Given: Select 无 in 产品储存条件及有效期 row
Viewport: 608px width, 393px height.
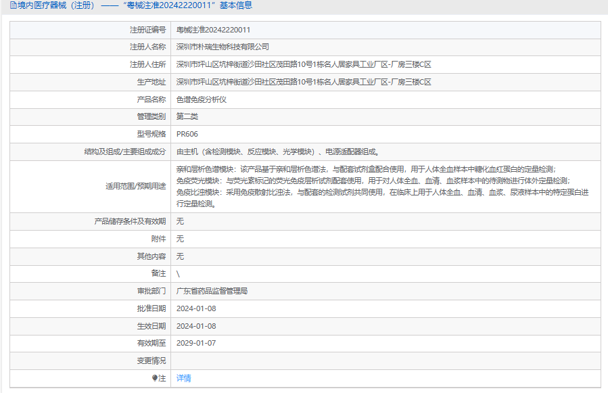Looking at the screenshot, I should pyautogui.click(x=180, y=221).
